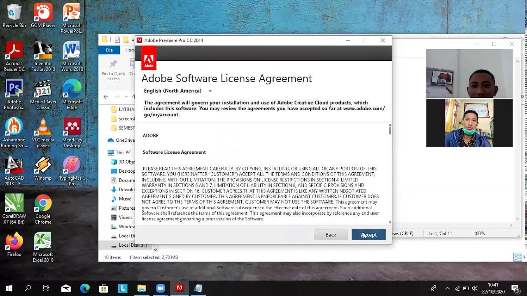This screenshot has width=527, height=296.
Task: Click the Back button in installer
Action: pyautogui.click(x=331, y=235)
